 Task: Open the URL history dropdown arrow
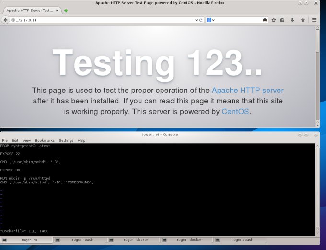[x=196, y=20]
